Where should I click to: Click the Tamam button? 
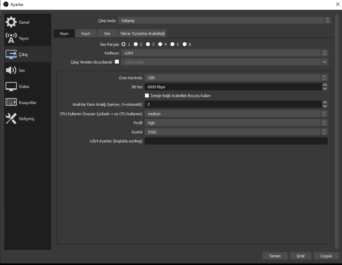click(275, 256)
